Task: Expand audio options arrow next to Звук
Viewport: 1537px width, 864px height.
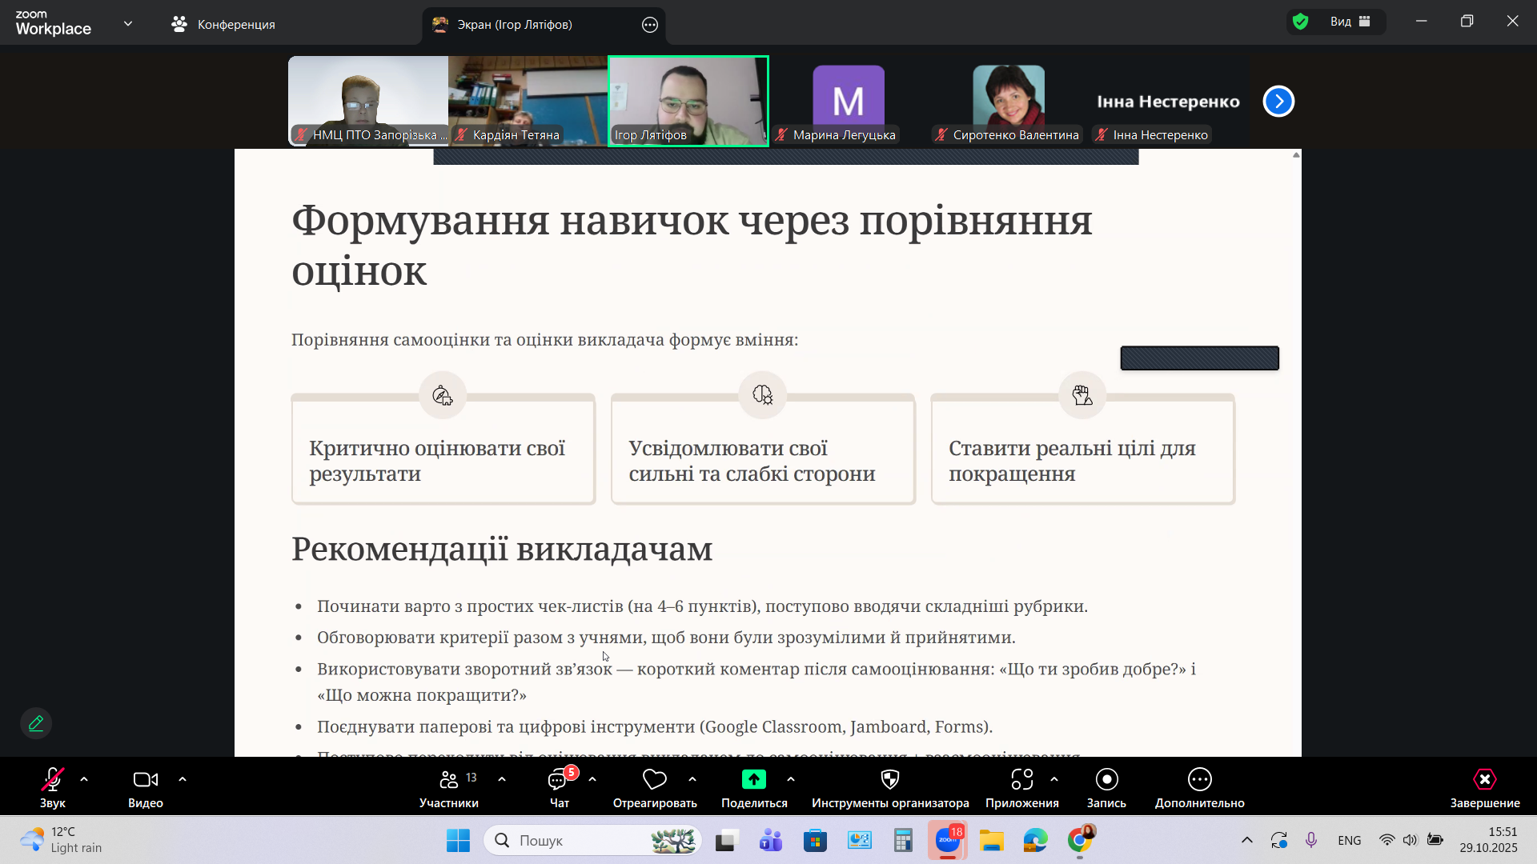Action: click(84, 779)
